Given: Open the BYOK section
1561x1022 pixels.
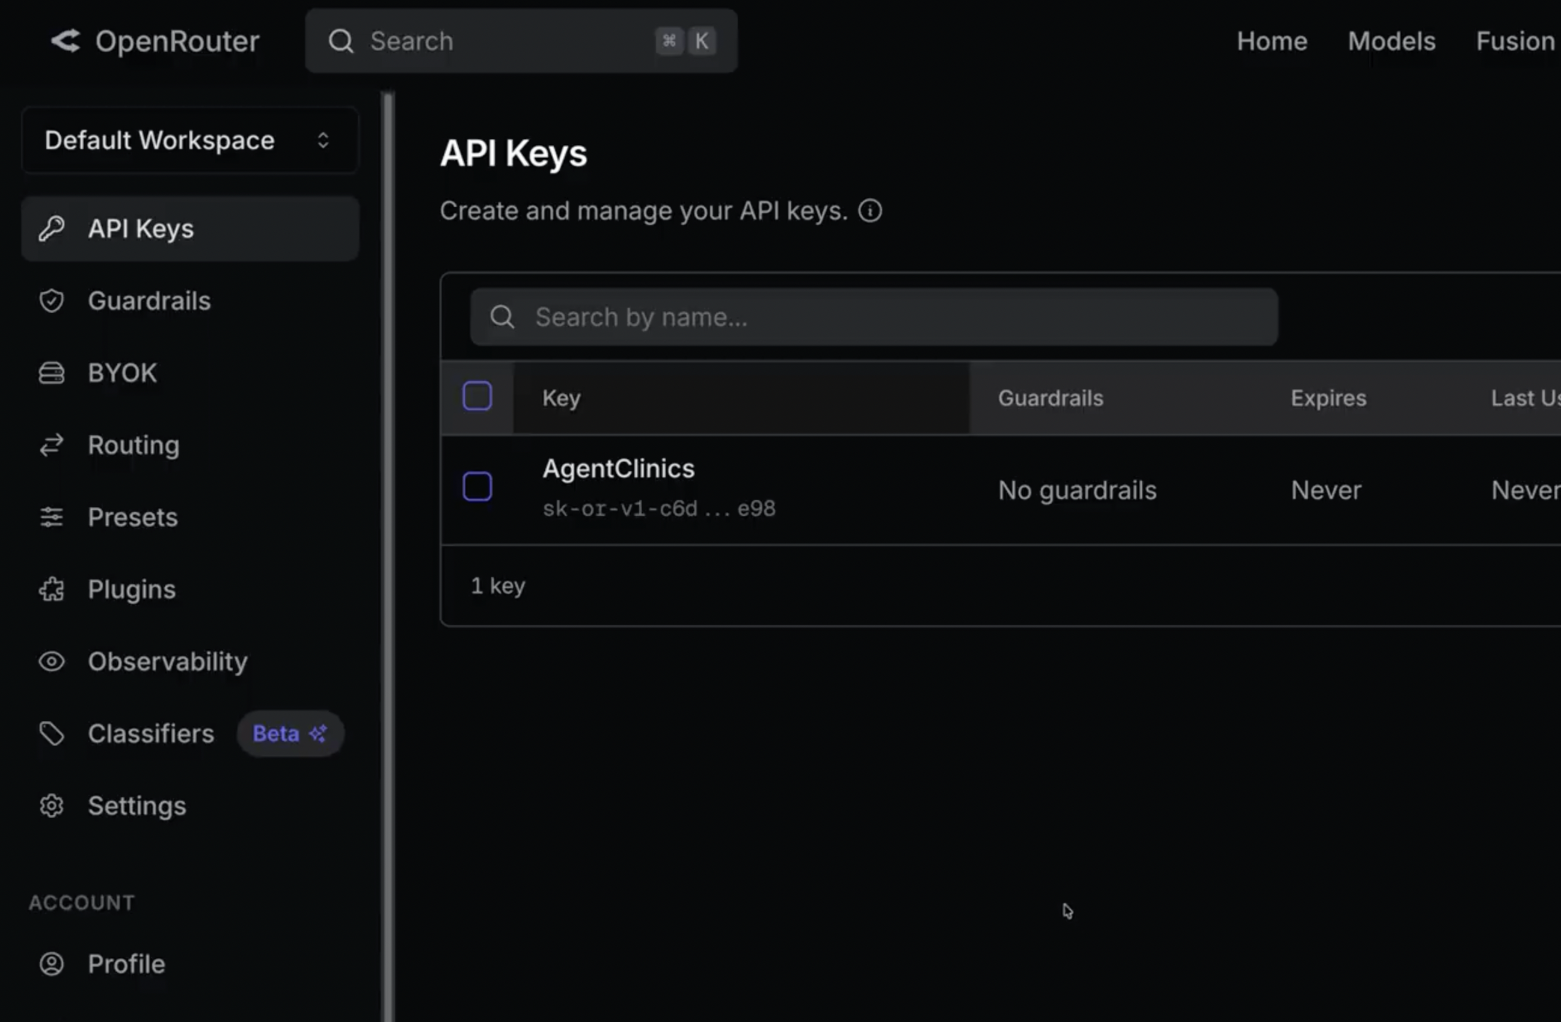Looking at the screenshot, I should [x=190, y=373].
